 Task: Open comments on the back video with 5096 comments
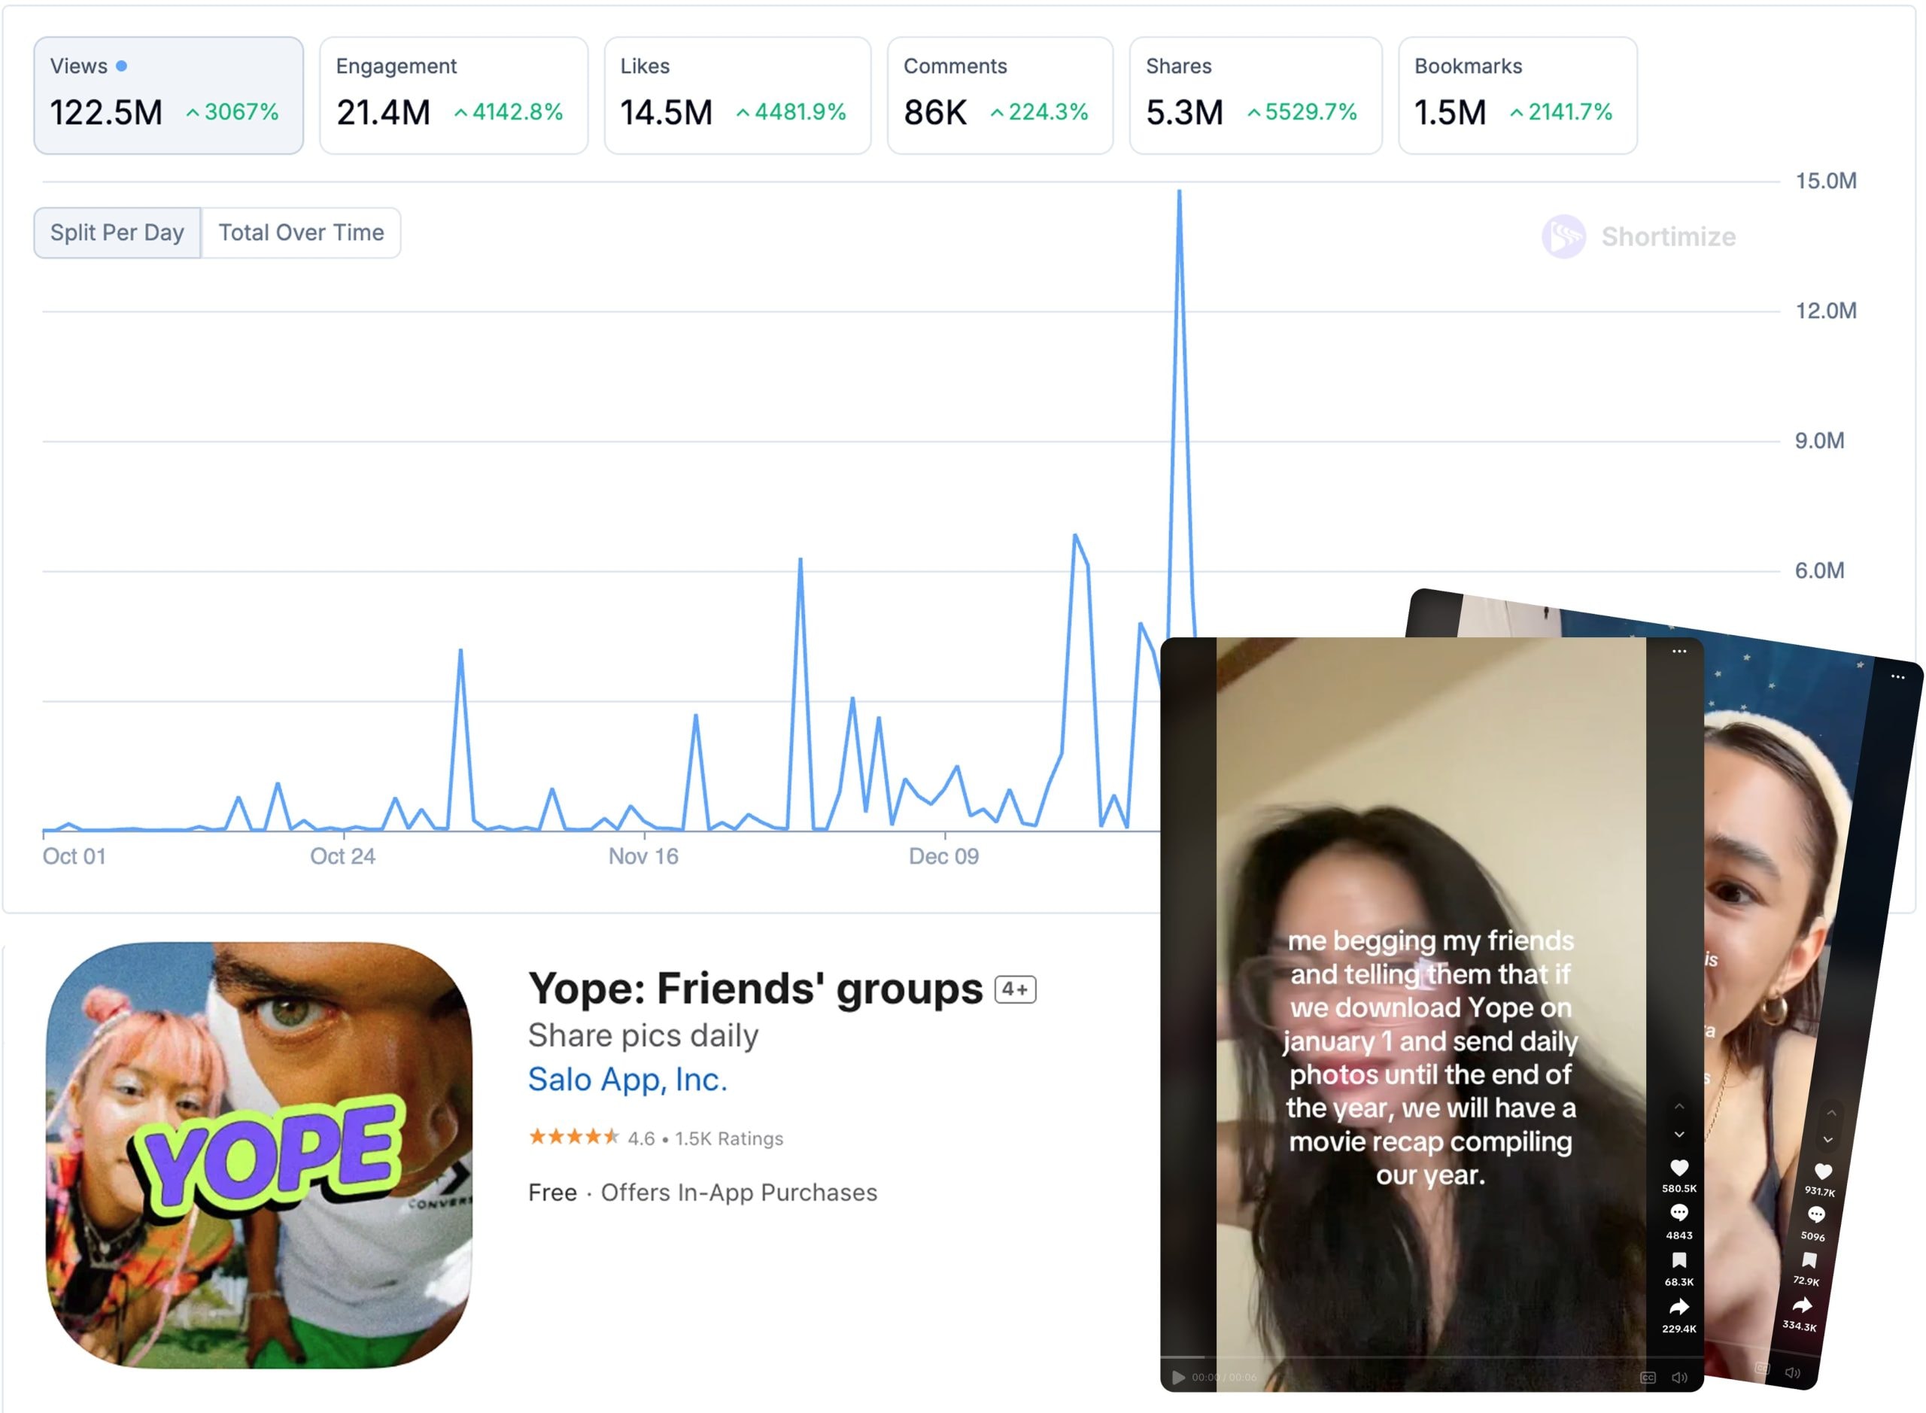1815,1214
